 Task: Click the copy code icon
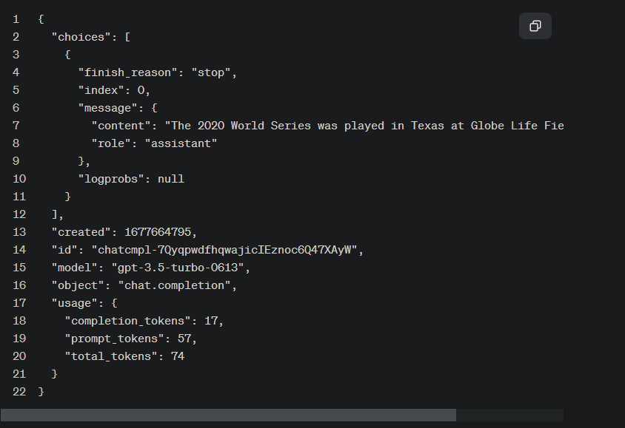pyautogui.click(x=535, y=26)
